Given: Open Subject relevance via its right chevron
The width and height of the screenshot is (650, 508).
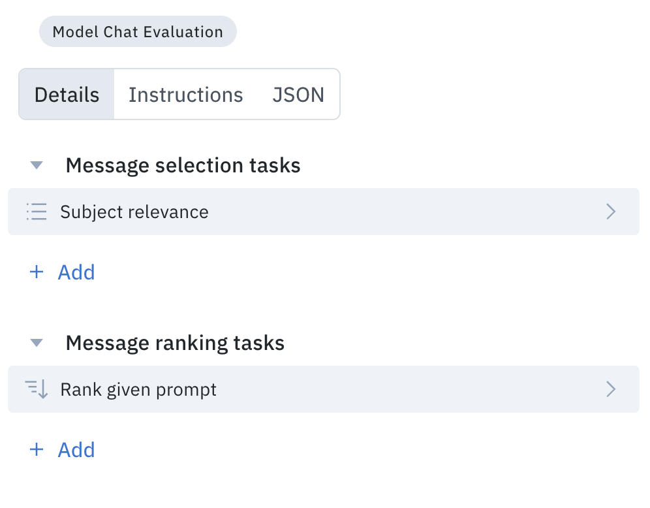Looking at the screenshot, I should (x=611, y=212).
